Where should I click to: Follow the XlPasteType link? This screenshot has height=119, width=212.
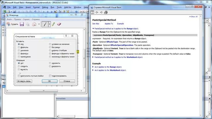click(x=112, y=42)
